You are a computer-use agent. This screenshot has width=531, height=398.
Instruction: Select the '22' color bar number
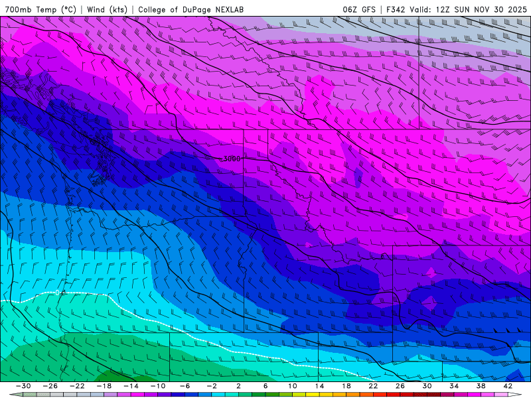pyautogui.click(x=373, y=386)
